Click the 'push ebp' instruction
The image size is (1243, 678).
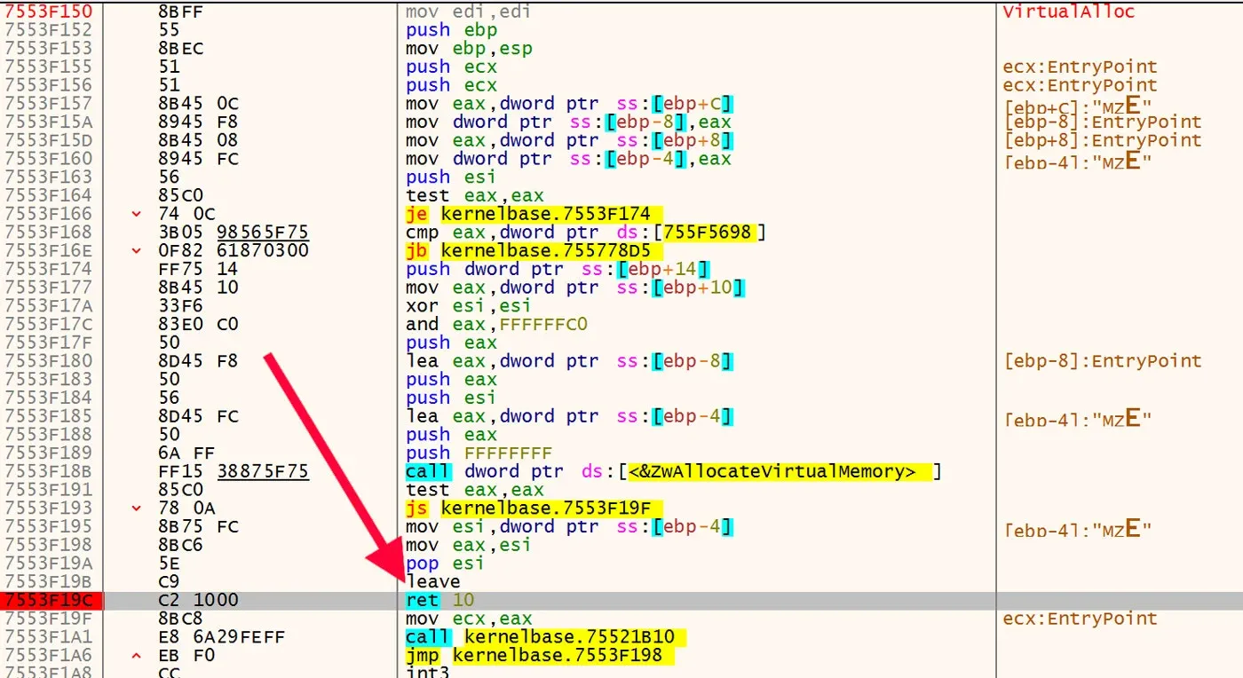click(x=450, y=30)
